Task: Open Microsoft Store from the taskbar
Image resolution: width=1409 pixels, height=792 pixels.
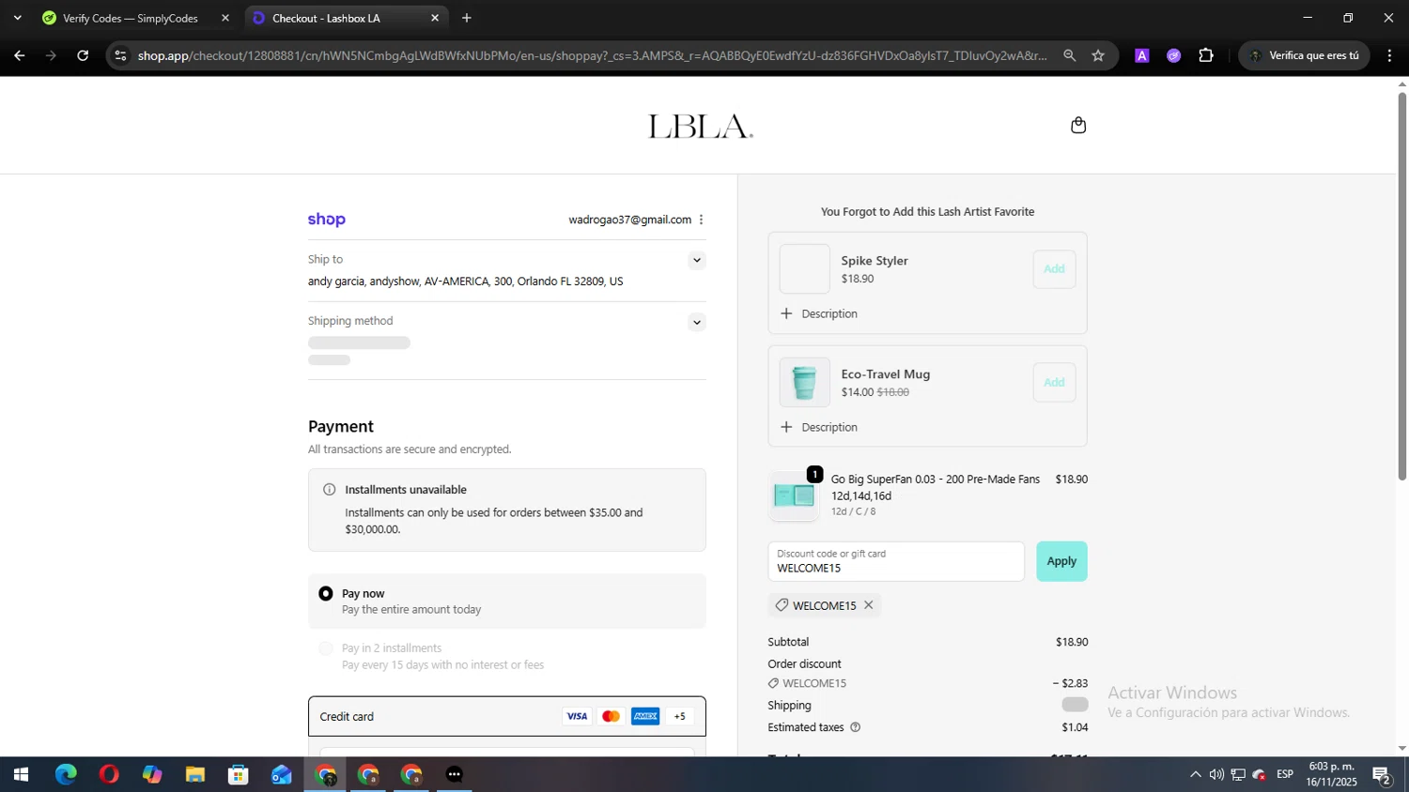Action: 239,774
